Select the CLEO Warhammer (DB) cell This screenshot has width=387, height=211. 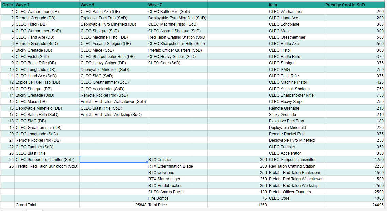point(47,12)
